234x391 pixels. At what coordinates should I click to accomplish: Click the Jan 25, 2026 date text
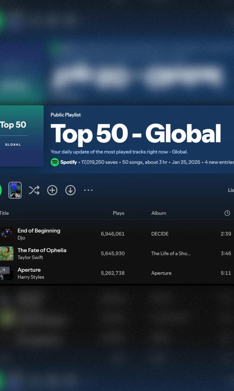[186, 162]
